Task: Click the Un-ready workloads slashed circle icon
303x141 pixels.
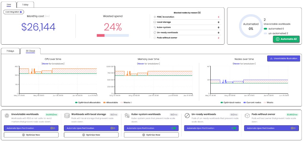Action: click(187, 116)
